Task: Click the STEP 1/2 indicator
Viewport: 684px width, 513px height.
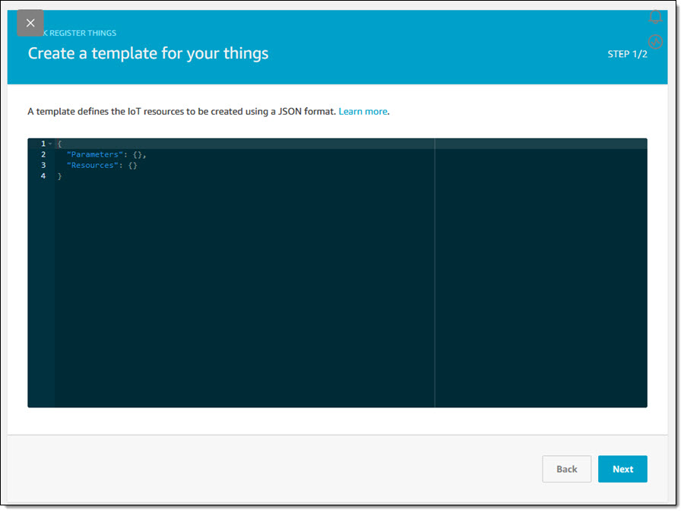Action: [x=627, y=54]
